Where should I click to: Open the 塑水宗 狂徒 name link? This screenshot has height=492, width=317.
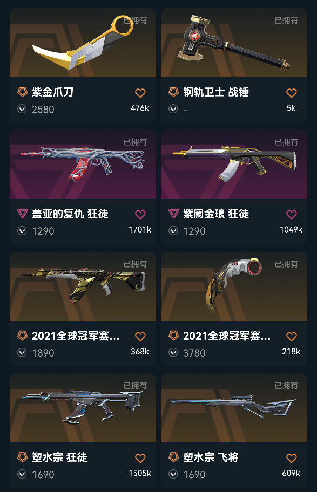[59, 457]
